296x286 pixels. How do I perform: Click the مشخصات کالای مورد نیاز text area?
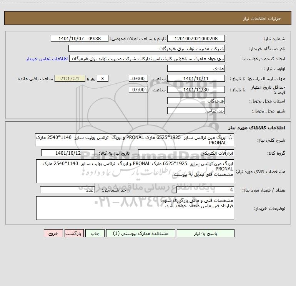[135, 171]
